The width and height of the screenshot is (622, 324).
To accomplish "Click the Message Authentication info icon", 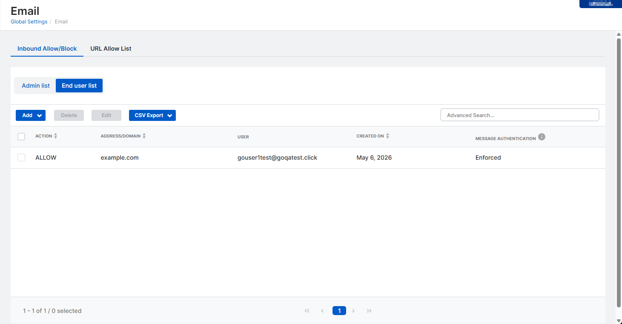I will 542,137.
